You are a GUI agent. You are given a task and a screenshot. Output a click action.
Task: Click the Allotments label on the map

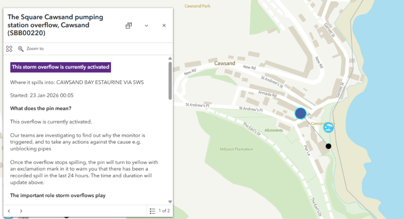pyautogui.click(x=273, y=130)
